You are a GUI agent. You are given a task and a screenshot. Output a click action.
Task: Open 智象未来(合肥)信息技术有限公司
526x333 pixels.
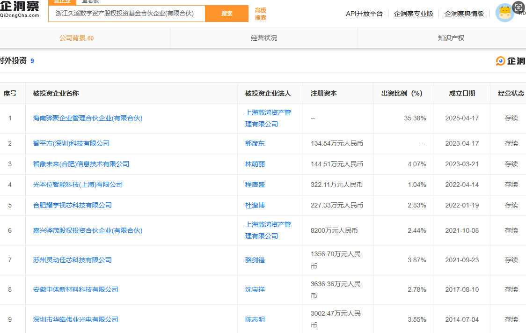click(x=81, y=164)
